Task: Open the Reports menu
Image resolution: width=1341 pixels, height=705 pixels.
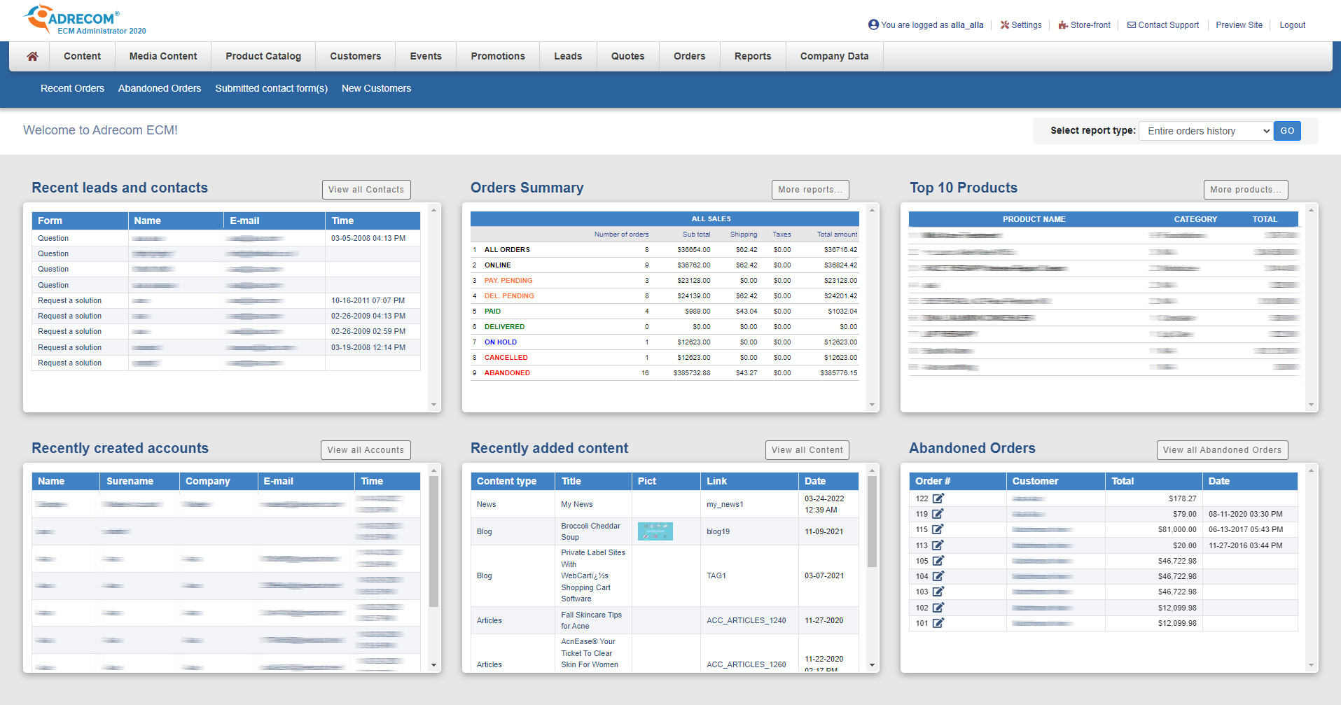Action: click(x=752, y=56)
